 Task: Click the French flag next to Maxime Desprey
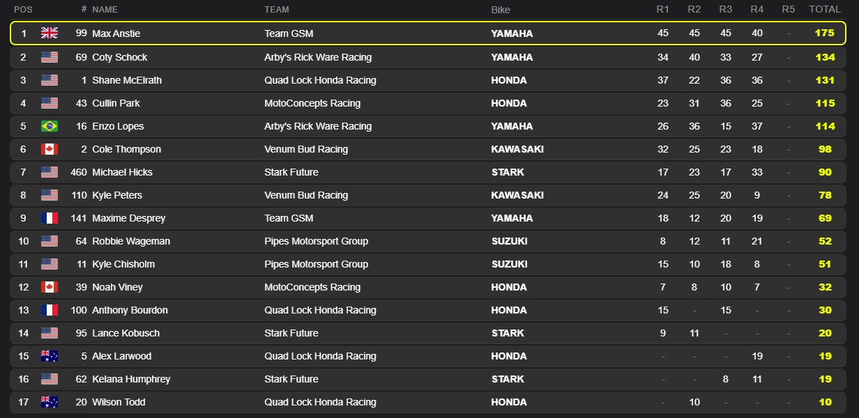(x=50, y=218)
